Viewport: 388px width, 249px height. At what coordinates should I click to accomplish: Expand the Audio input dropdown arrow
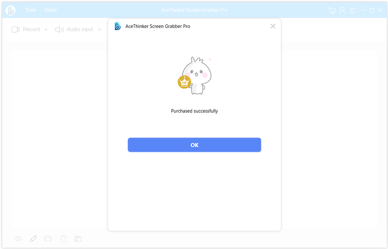click(x=100, y=29)
